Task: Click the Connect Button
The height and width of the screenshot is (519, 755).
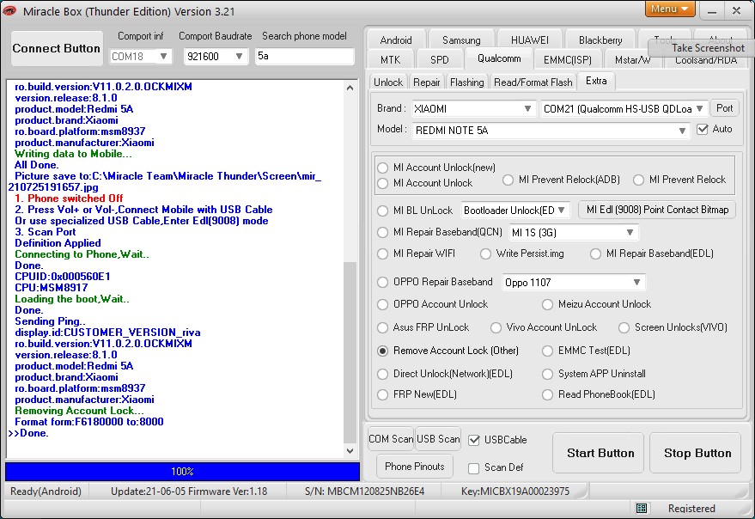Action: coord(57,49)
